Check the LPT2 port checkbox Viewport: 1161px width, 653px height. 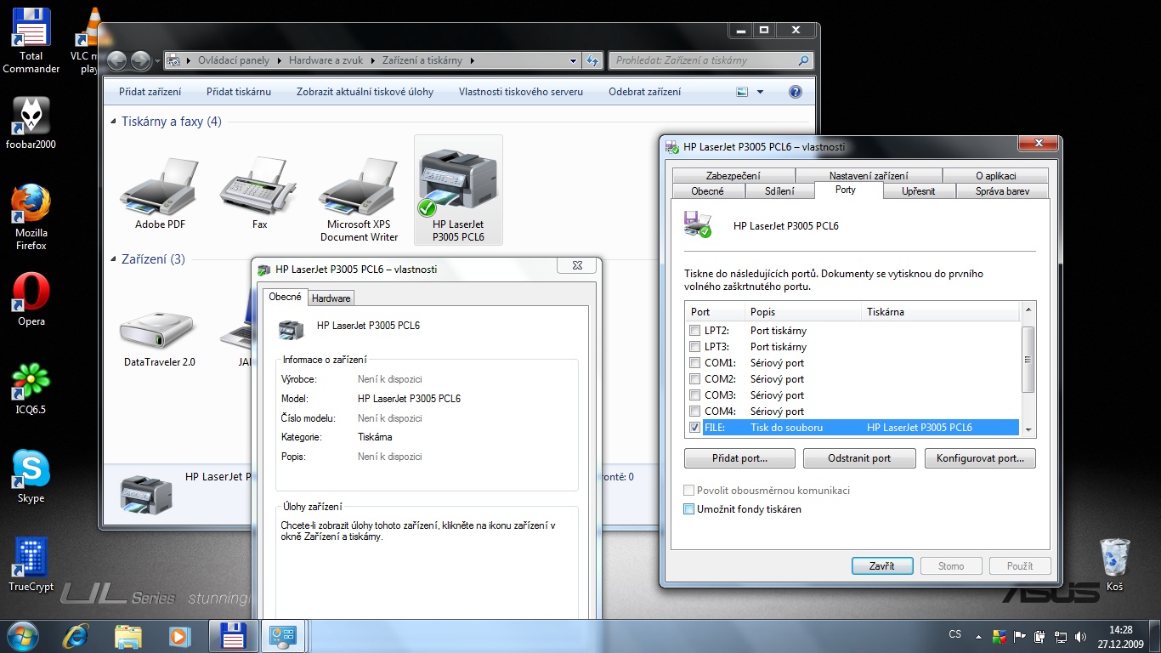pos(695,331)
